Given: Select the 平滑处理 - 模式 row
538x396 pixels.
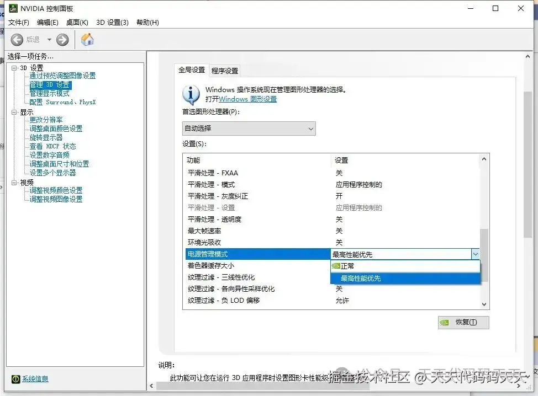Looking at the screenshot, I should 332,185.
